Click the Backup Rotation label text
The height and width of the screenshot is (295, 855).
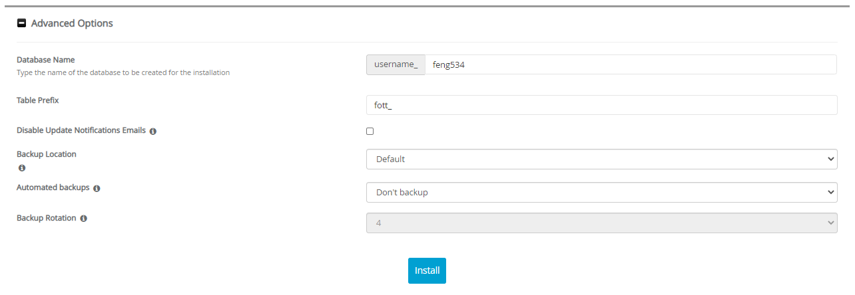coord(46,218)
